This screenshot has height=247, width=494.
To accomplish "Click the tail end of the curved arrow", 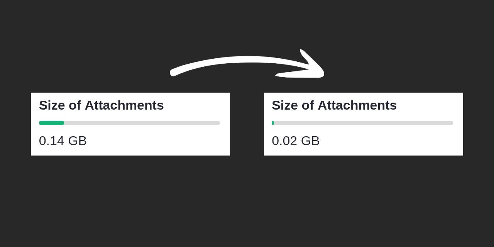I will [x=174, y=72].
